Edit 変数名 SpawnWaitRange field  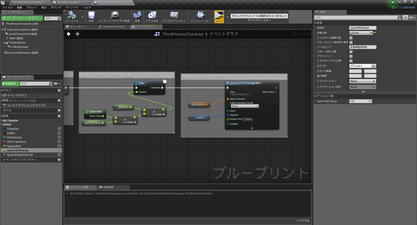click(x=362, y=28)
